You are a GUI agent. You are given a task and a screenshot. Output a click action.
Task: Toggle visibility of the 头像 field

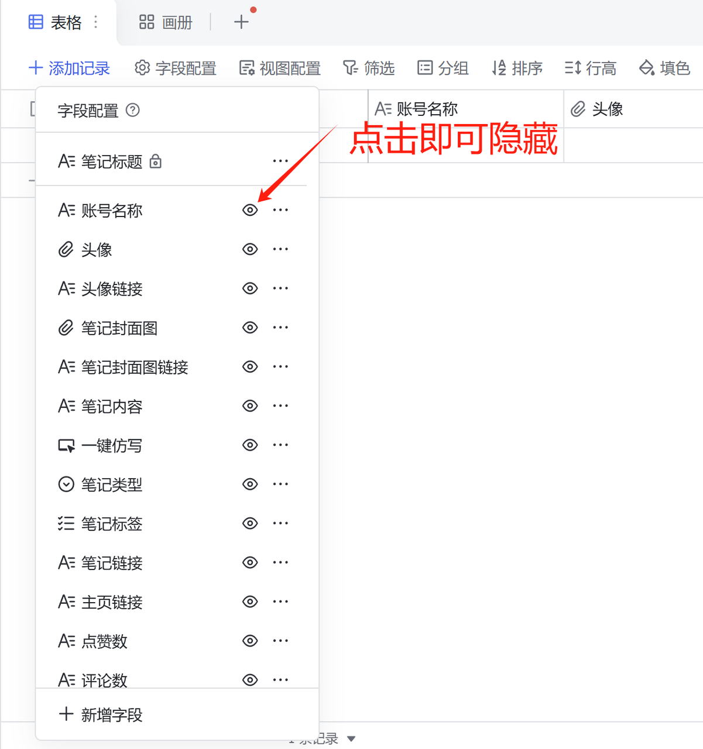(250, 249)
